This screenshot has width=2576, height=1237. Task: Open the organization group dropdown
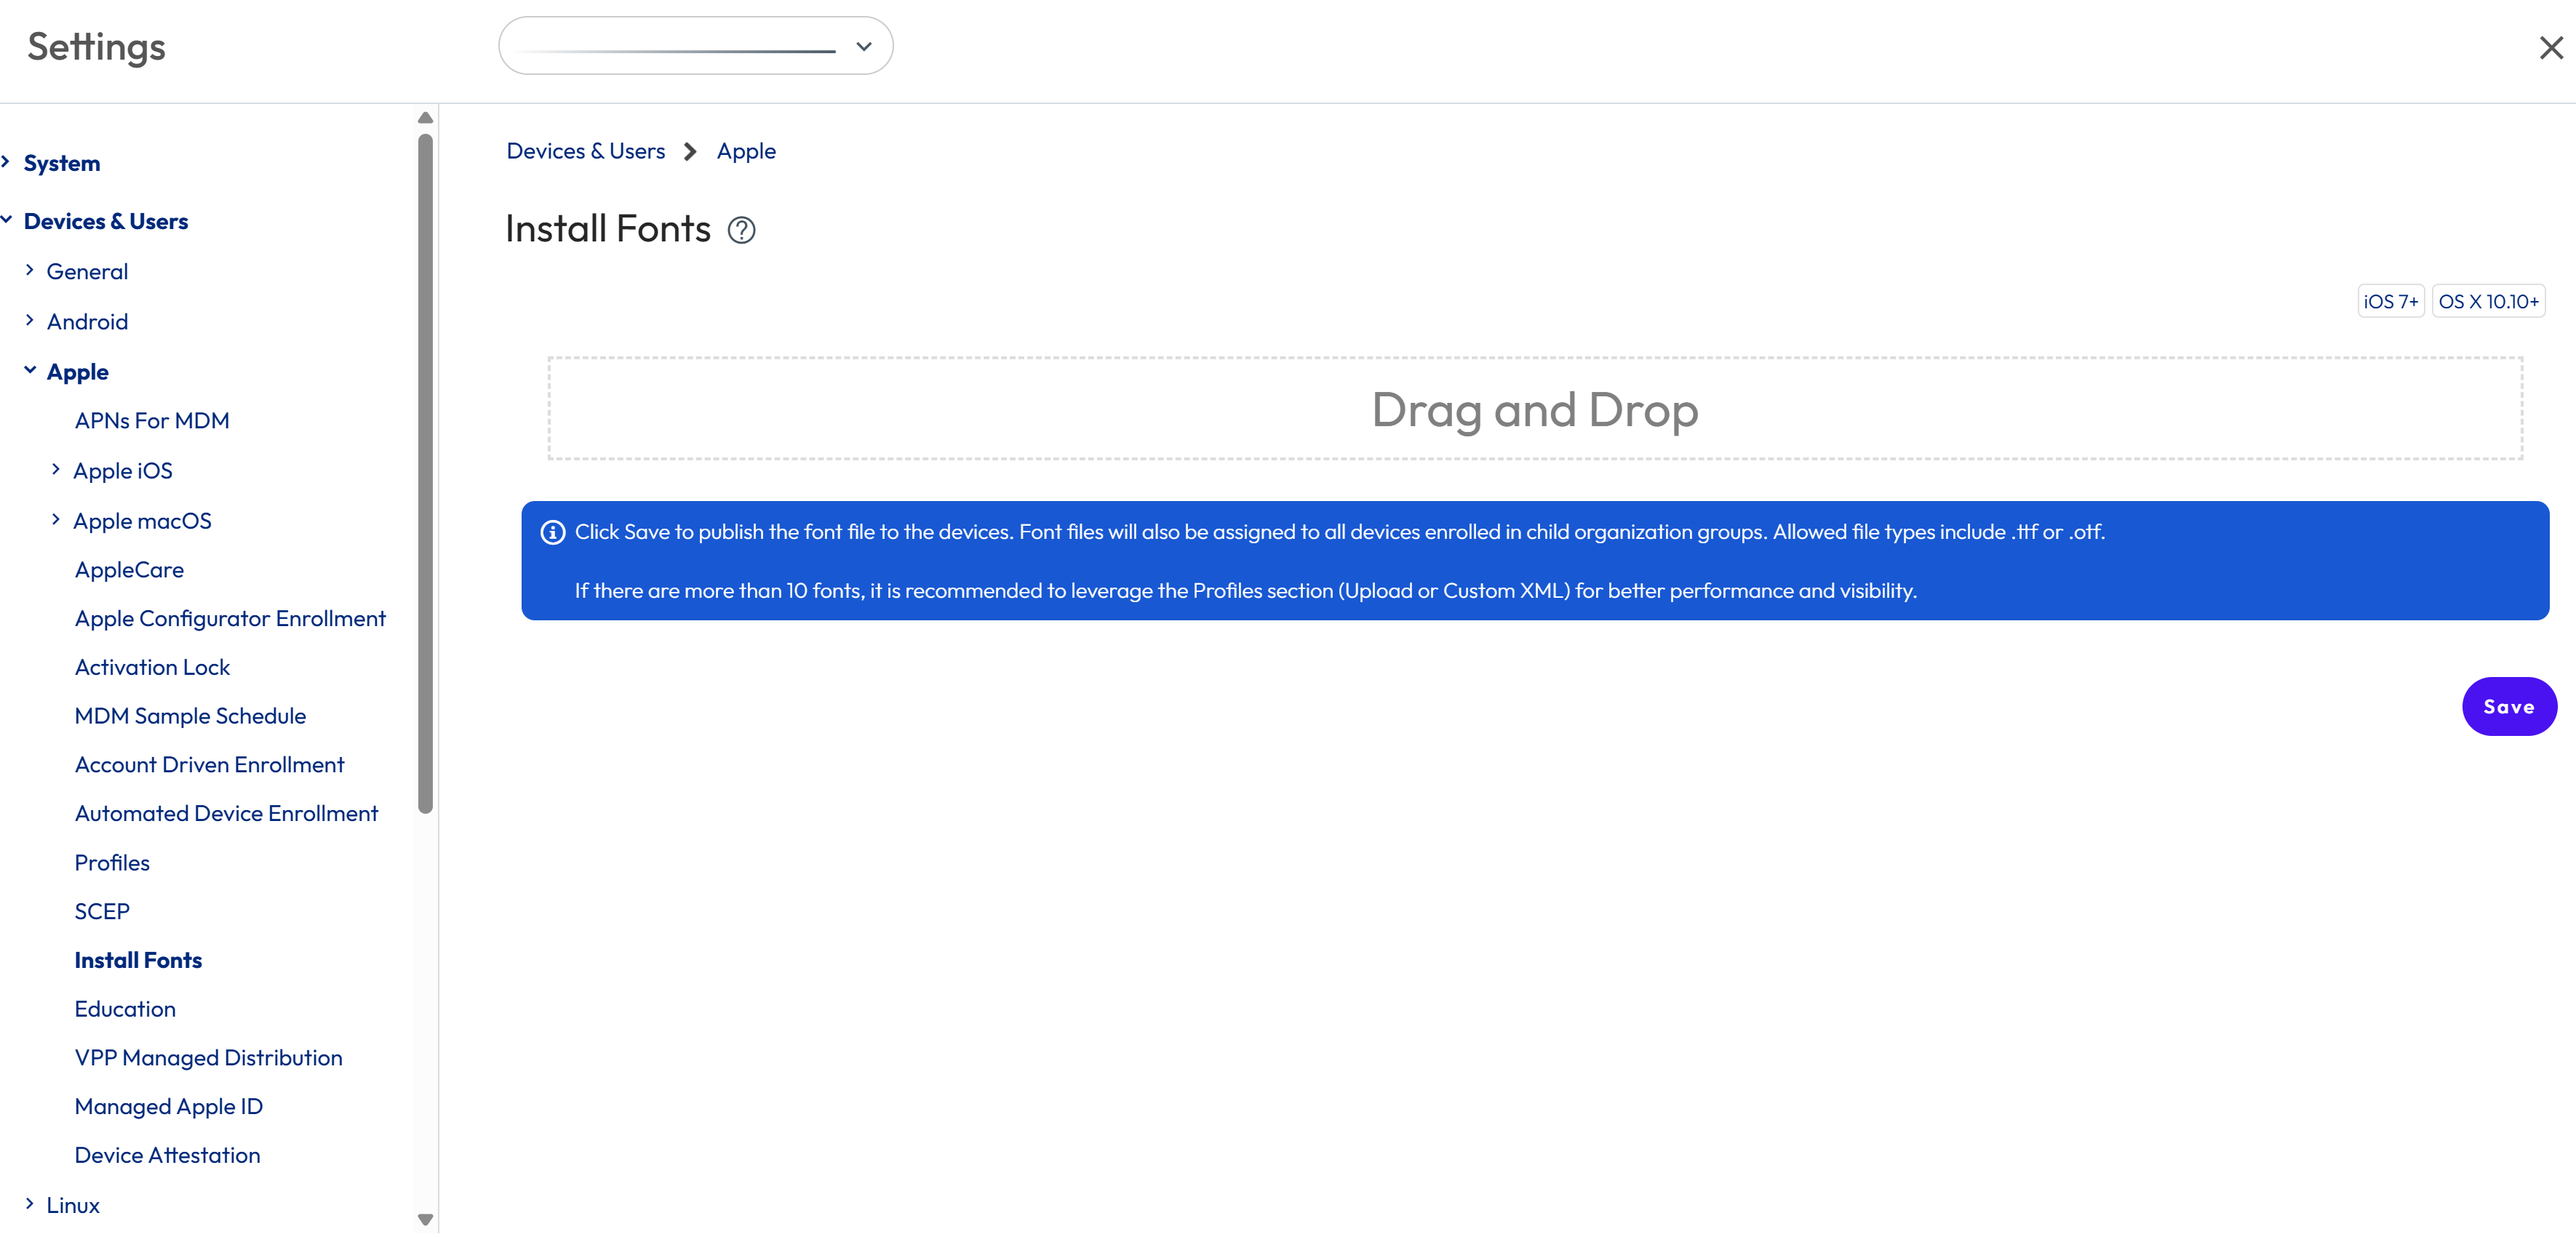(695, 46)
